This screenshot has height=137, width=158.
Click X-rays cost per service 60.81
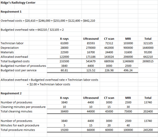pyautogui.click(x=64, y=70)
